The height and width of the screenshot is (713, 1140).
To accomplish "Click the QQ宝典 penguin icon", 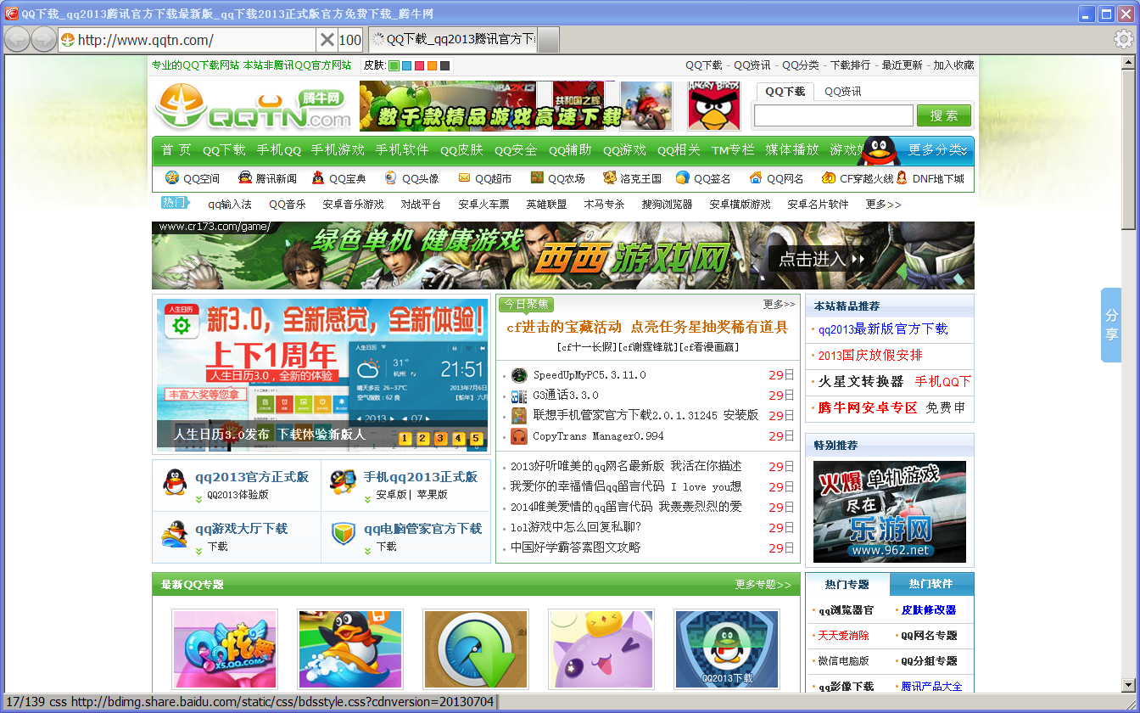I will [318, 177].
